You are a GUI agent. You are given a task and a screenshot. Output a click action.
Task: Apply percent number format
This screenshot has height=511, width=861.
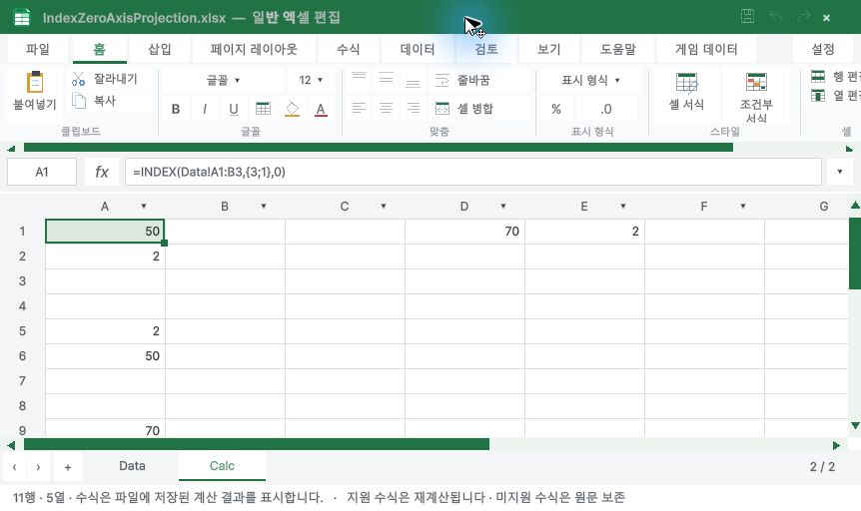click(x=556, y=109)
